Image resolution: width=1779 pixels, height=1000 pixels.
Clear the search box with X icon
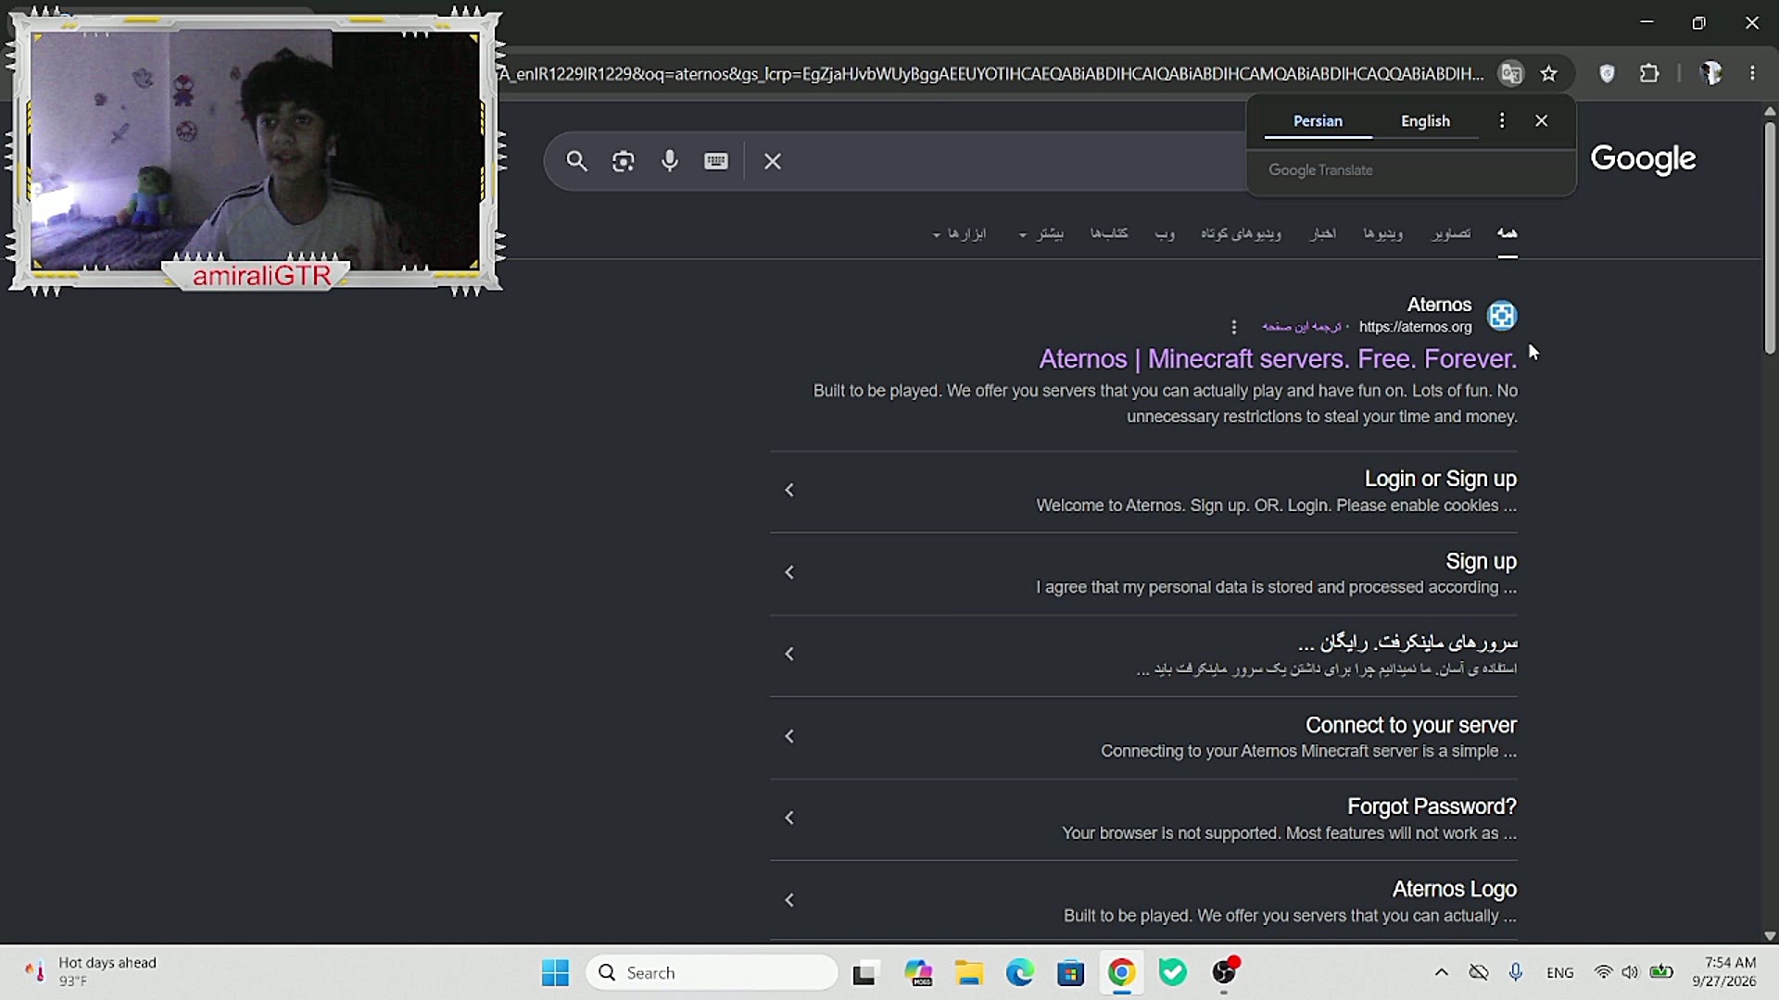(773, 161)
